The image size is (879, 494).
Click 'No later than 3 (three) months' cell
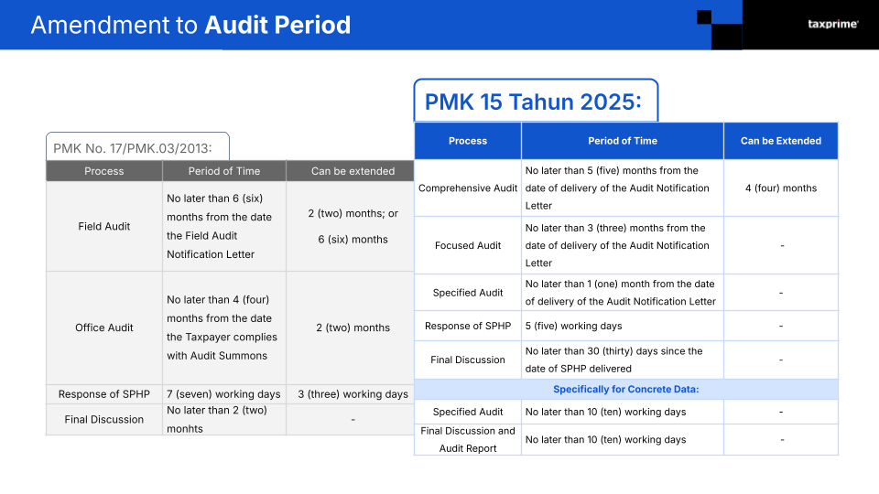(623, 245)
